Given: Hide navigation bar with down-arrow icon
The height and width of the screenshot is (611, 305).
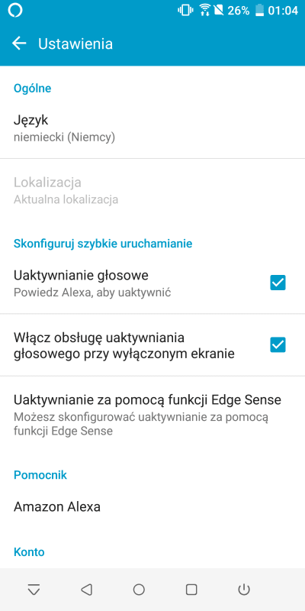Looking at the screenshot, I should click(34, 590).
